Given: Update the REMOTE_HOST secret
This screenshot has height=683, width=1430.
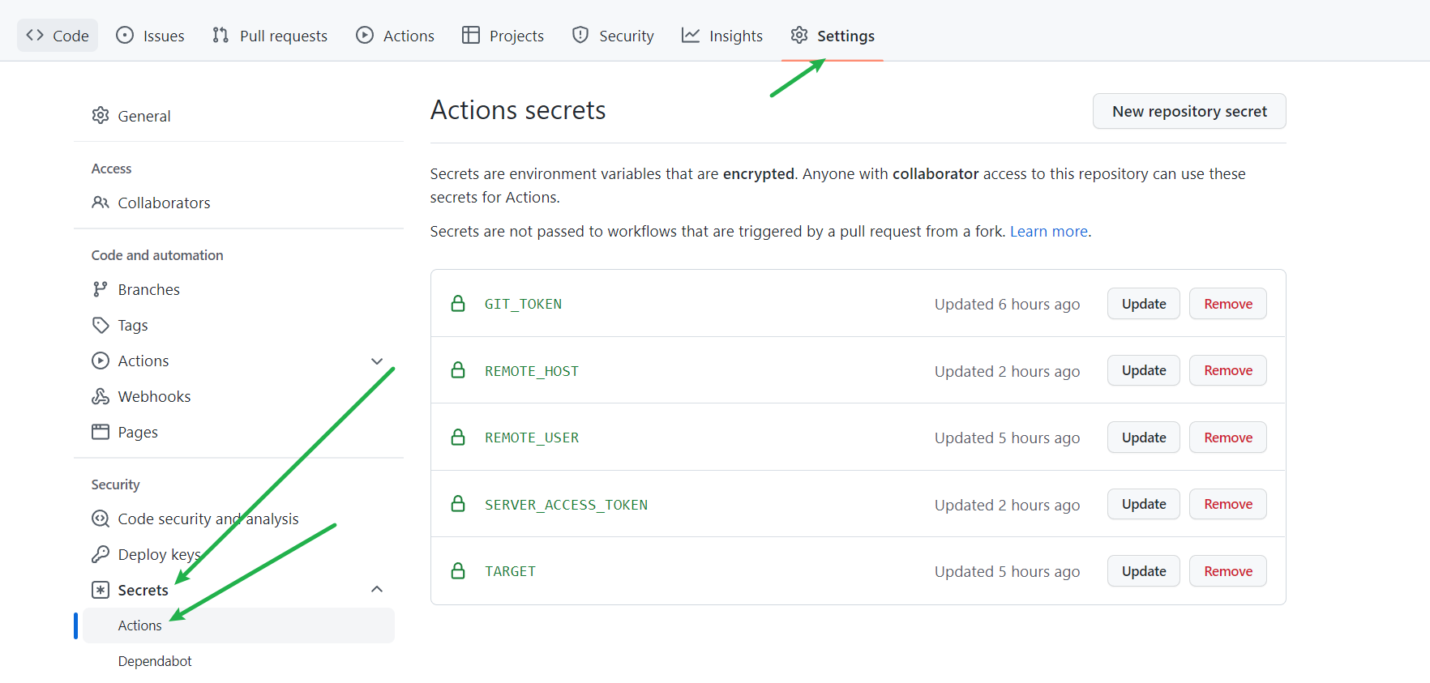Looking at the screenshot, I should (x=1143, y=371).
